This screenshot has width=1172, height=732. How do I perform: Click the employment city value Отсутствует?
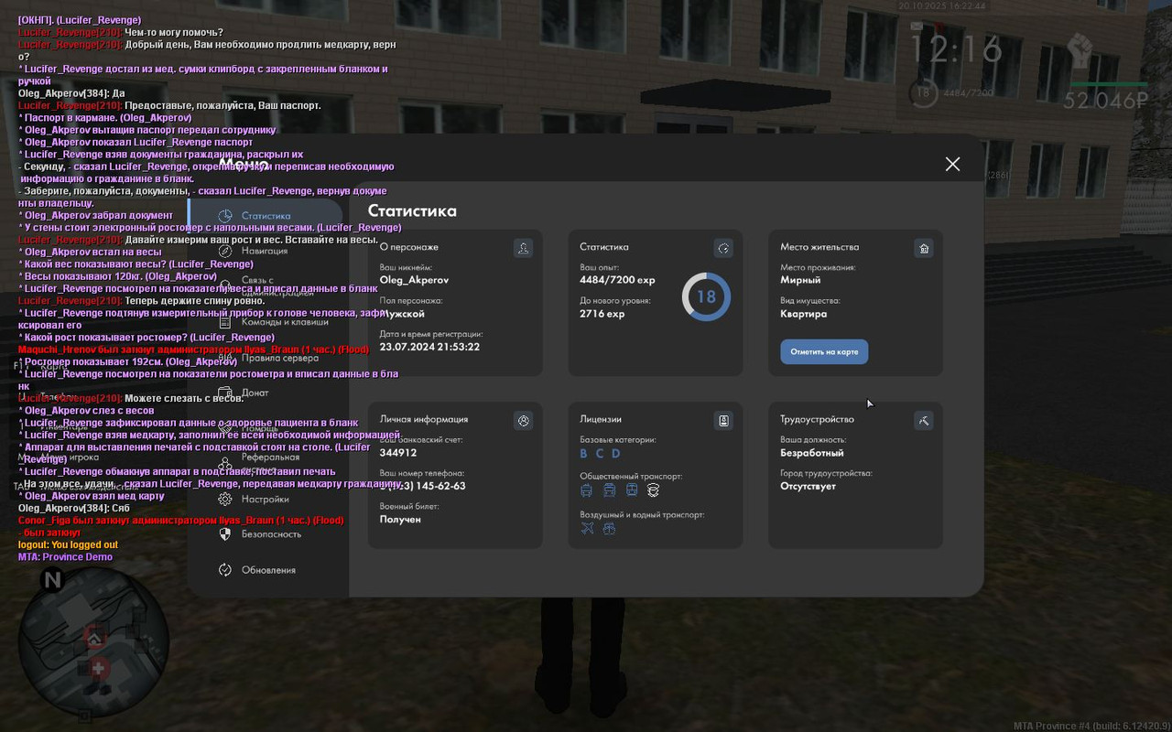pyautogui.click(x=808, y=486)
